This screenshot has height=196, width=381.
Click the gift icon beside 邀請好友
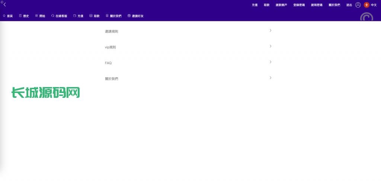point(129,16)
